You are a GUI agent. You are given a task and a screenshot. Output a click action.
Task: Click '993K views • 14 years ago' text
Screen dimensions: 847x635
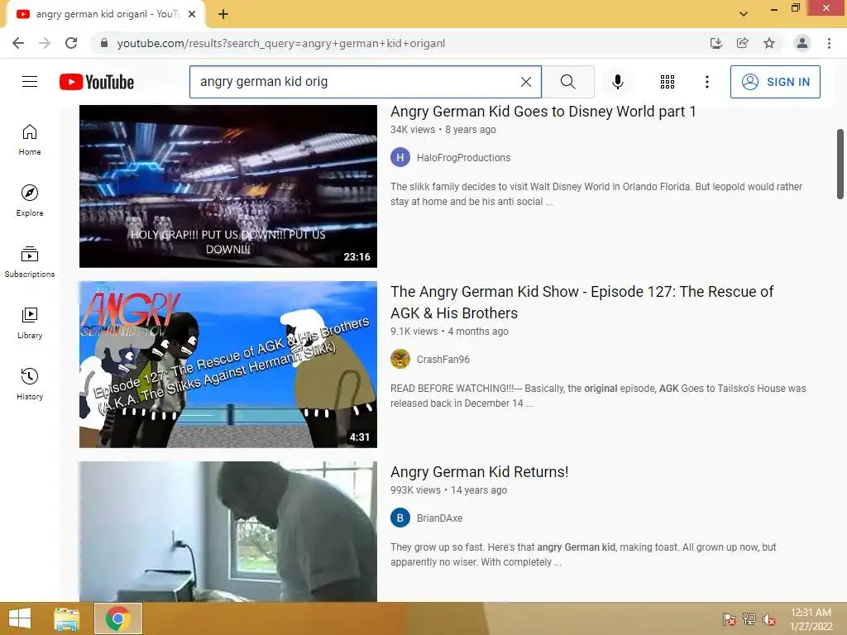tap(448, 490)
